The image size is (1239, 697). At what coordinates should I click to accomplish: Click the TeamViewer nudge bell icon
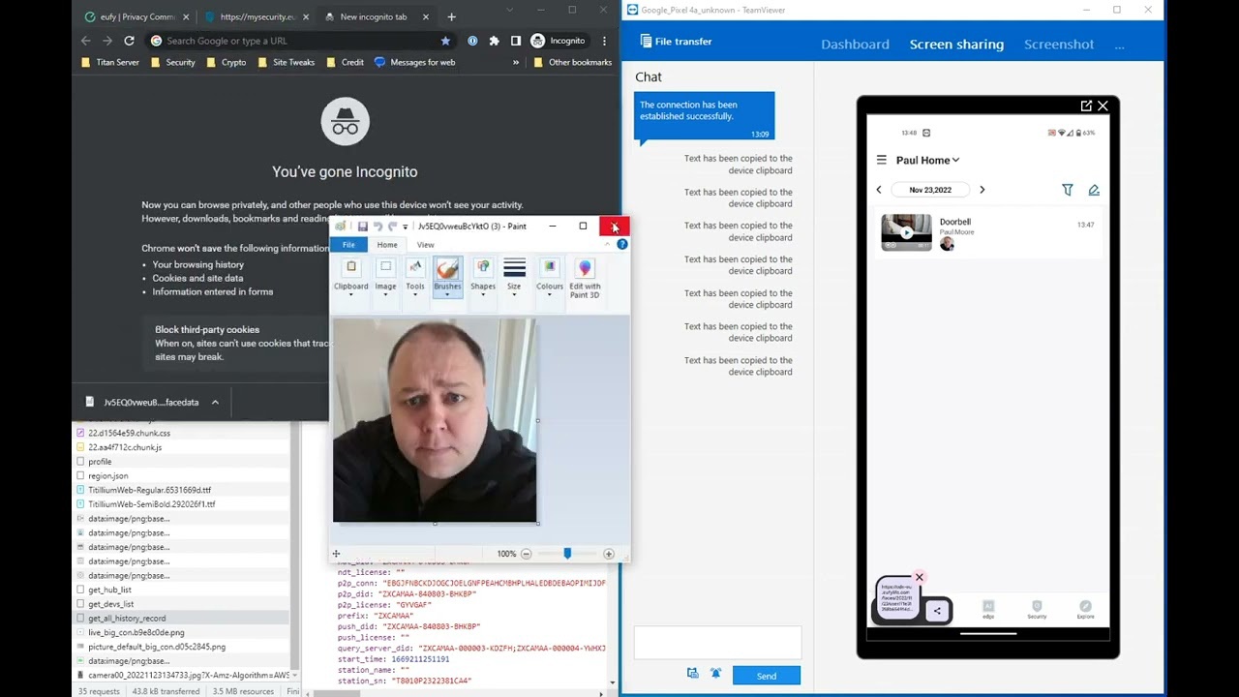[x=716, y=674]
